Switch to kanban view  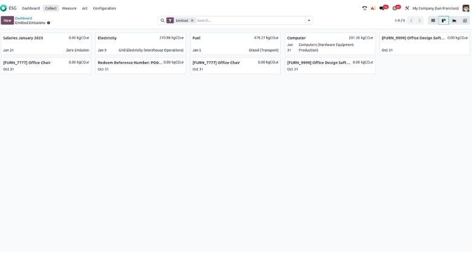click(x=444, y=21)
